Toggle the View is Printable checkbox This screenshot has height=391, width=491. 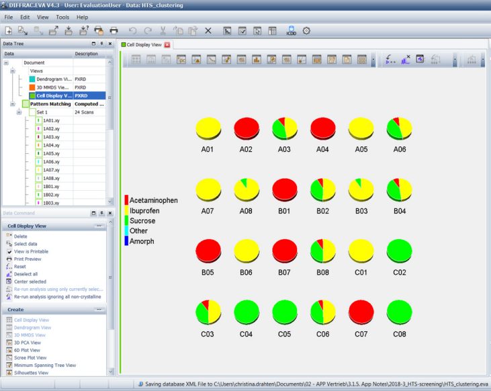click(x=9, y=251)
